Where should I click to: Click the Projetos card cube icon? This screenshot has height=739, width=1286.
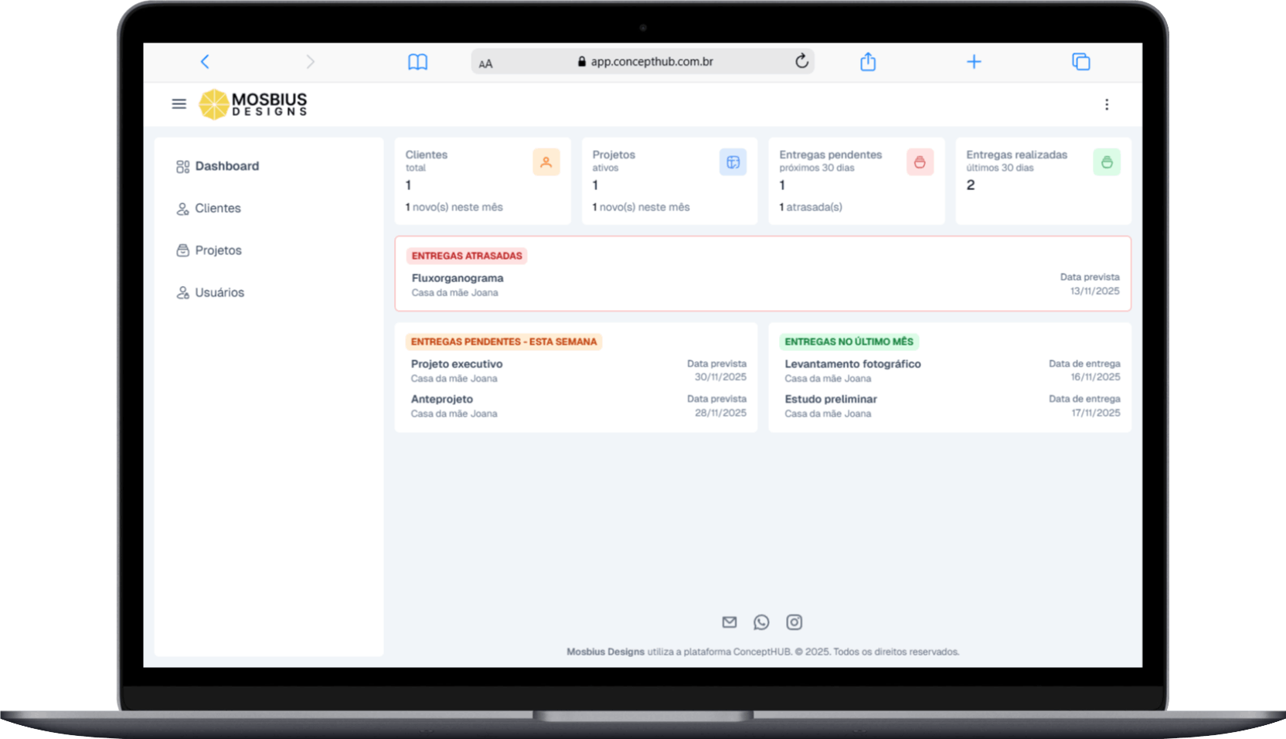pos(733,162)
